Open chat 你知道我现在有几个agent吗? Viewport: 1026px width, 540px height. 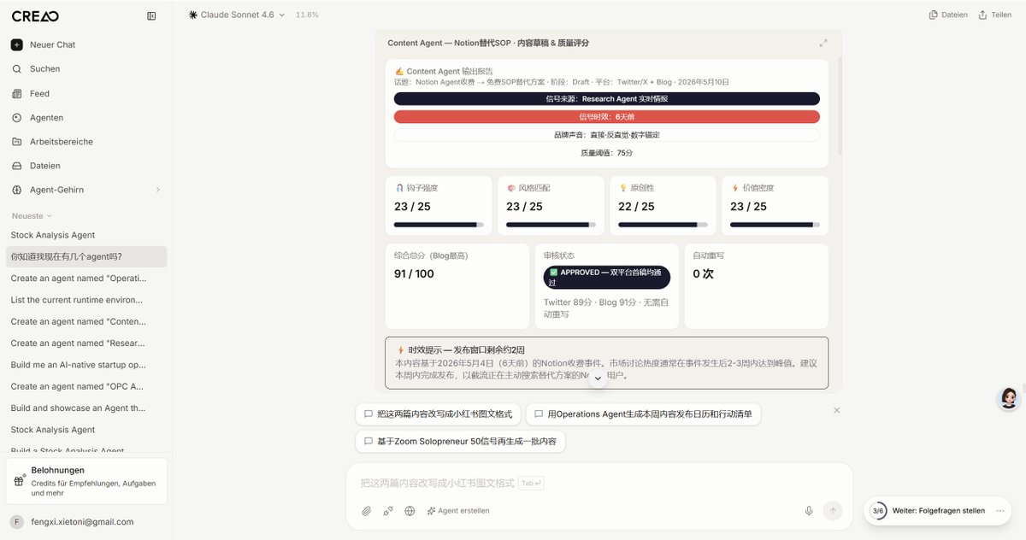[85, 256]
